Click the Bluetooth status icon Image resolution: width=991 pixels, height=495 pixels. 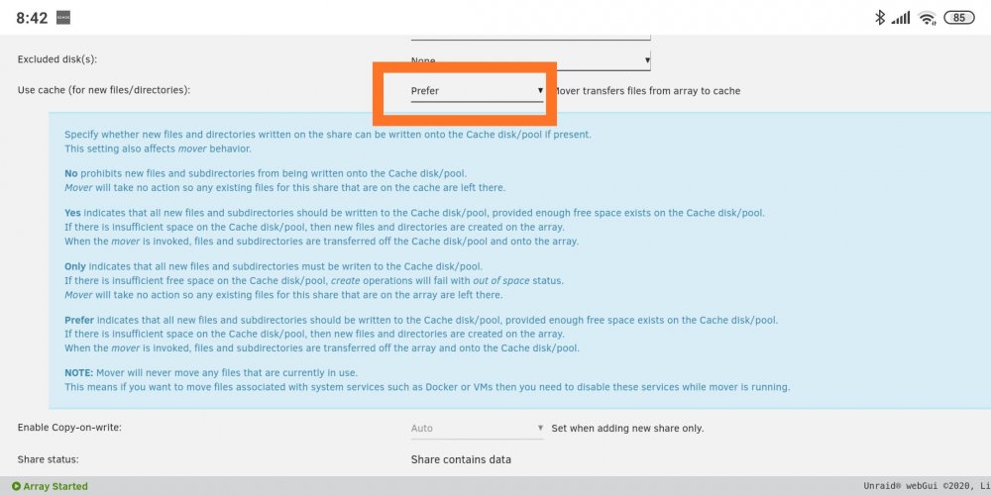(880, 18)
